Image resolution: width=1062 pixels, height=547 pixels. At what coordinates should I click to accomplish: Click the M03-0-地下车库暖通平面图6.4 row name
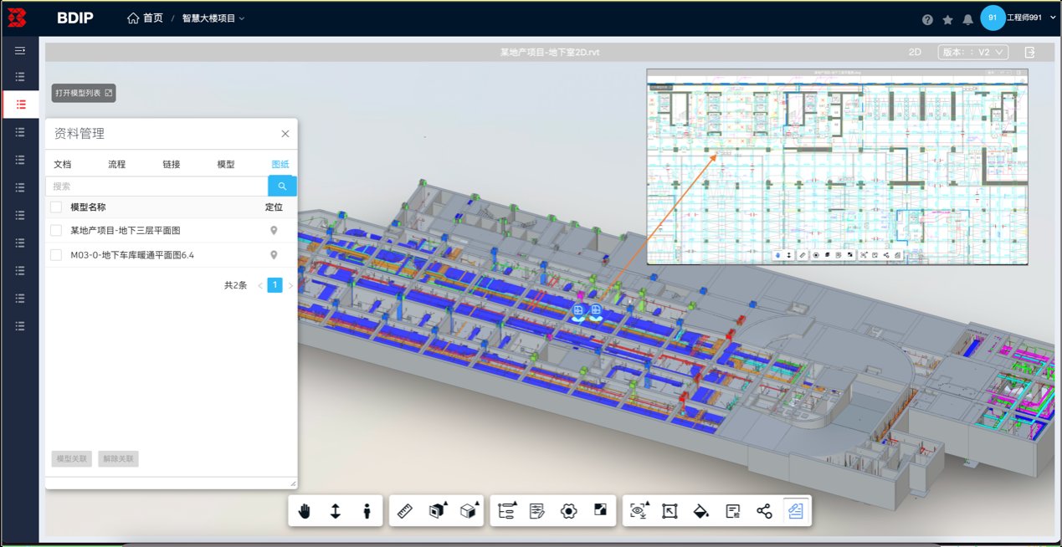(132, 255)
